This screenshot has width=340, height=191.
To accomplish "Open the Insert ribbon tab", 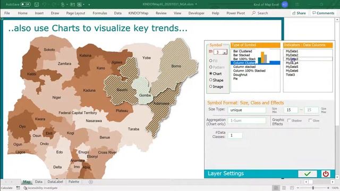I will click(39, 13).
